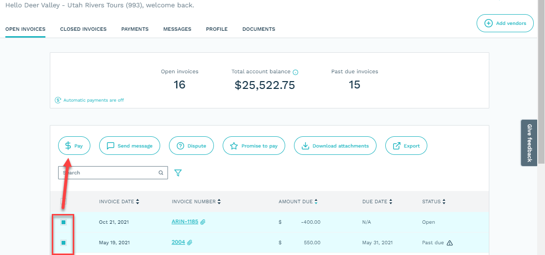Uncheck the invoice 2004 row checkbox
This screenshot has height=255, width=545.
pyautogui.click(x=63, y=243)
